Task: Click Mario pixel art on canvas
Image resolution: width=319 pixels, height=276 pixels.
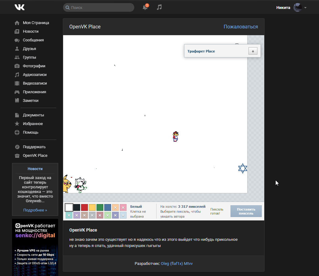Action: [175, 136]
